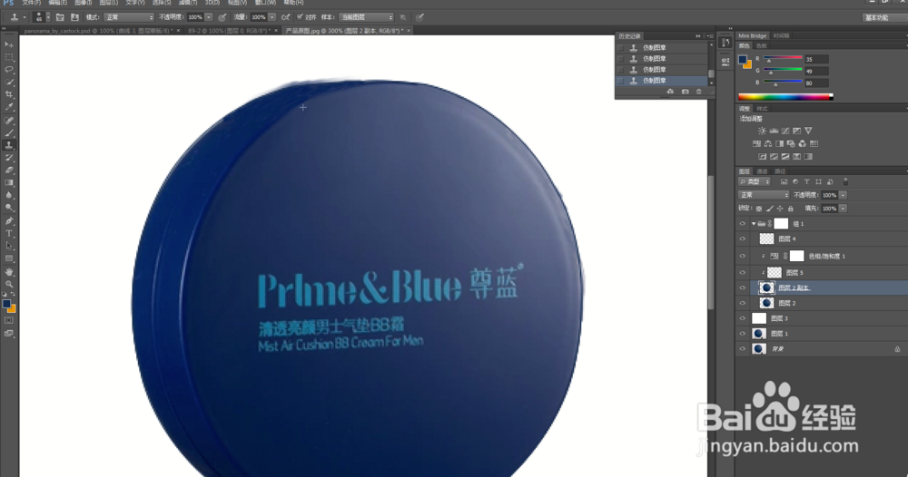This screenshot has width=908, height=477.
Task: Add Curves adjustment icon
Action: (785, 131)
